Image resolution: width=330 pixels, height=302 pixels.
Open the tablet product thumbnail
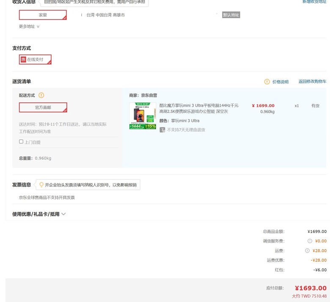pyautogui.click(x=143, y=116)
